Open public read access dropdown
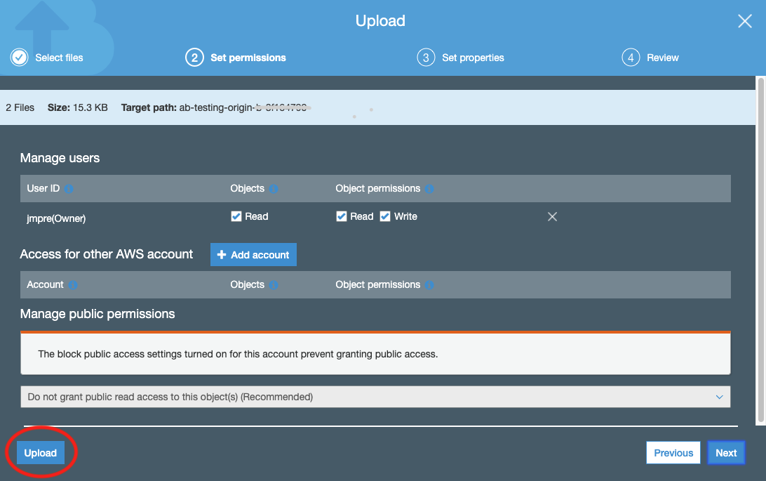Screen dimensions: 766x481 tap(375, 397)
